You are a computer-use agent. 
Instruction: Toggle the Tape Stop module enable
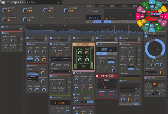point(145,78)
